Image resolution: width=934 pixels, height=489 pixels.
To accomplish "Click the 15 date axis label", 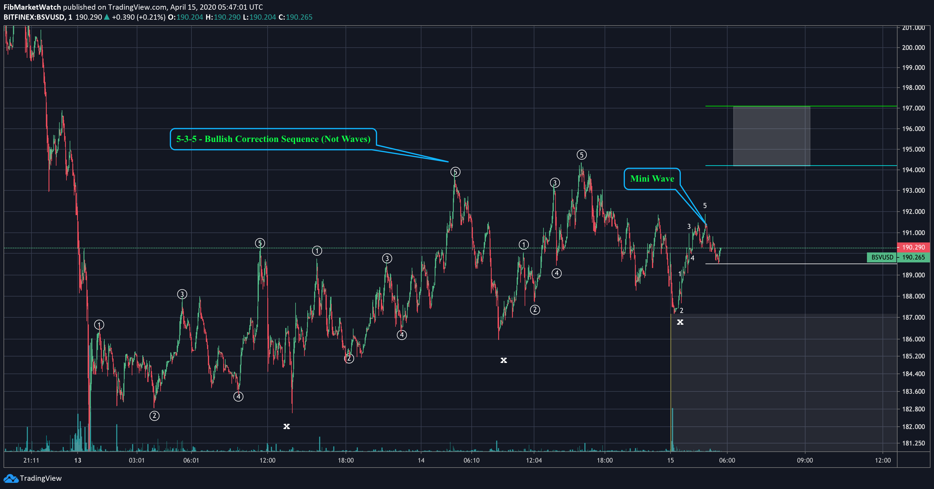I will [x=671, y=460].
